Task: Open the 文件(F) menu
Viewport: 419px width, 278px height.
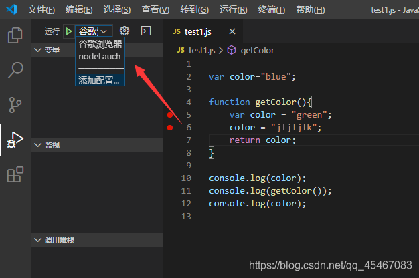Action: click(x=41, y=10)
